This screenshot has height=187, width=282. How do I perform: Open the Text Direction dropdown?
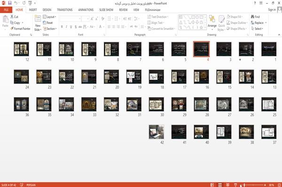tap(158, 17)
